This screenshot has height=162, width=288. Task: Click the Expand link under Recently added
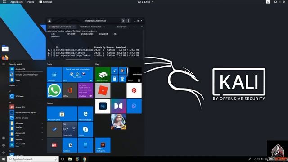coord(13,85)
